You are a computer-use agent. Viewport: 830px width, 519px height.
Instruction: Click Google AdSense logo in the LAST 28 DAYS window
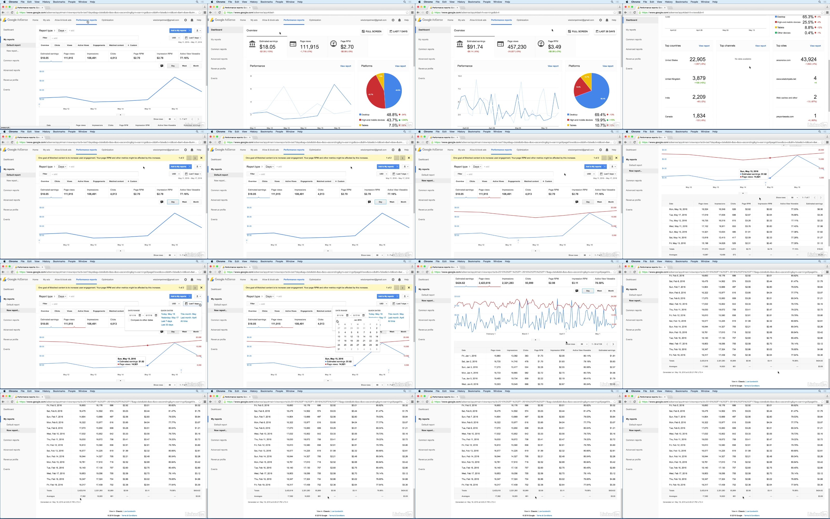(430, 20)
